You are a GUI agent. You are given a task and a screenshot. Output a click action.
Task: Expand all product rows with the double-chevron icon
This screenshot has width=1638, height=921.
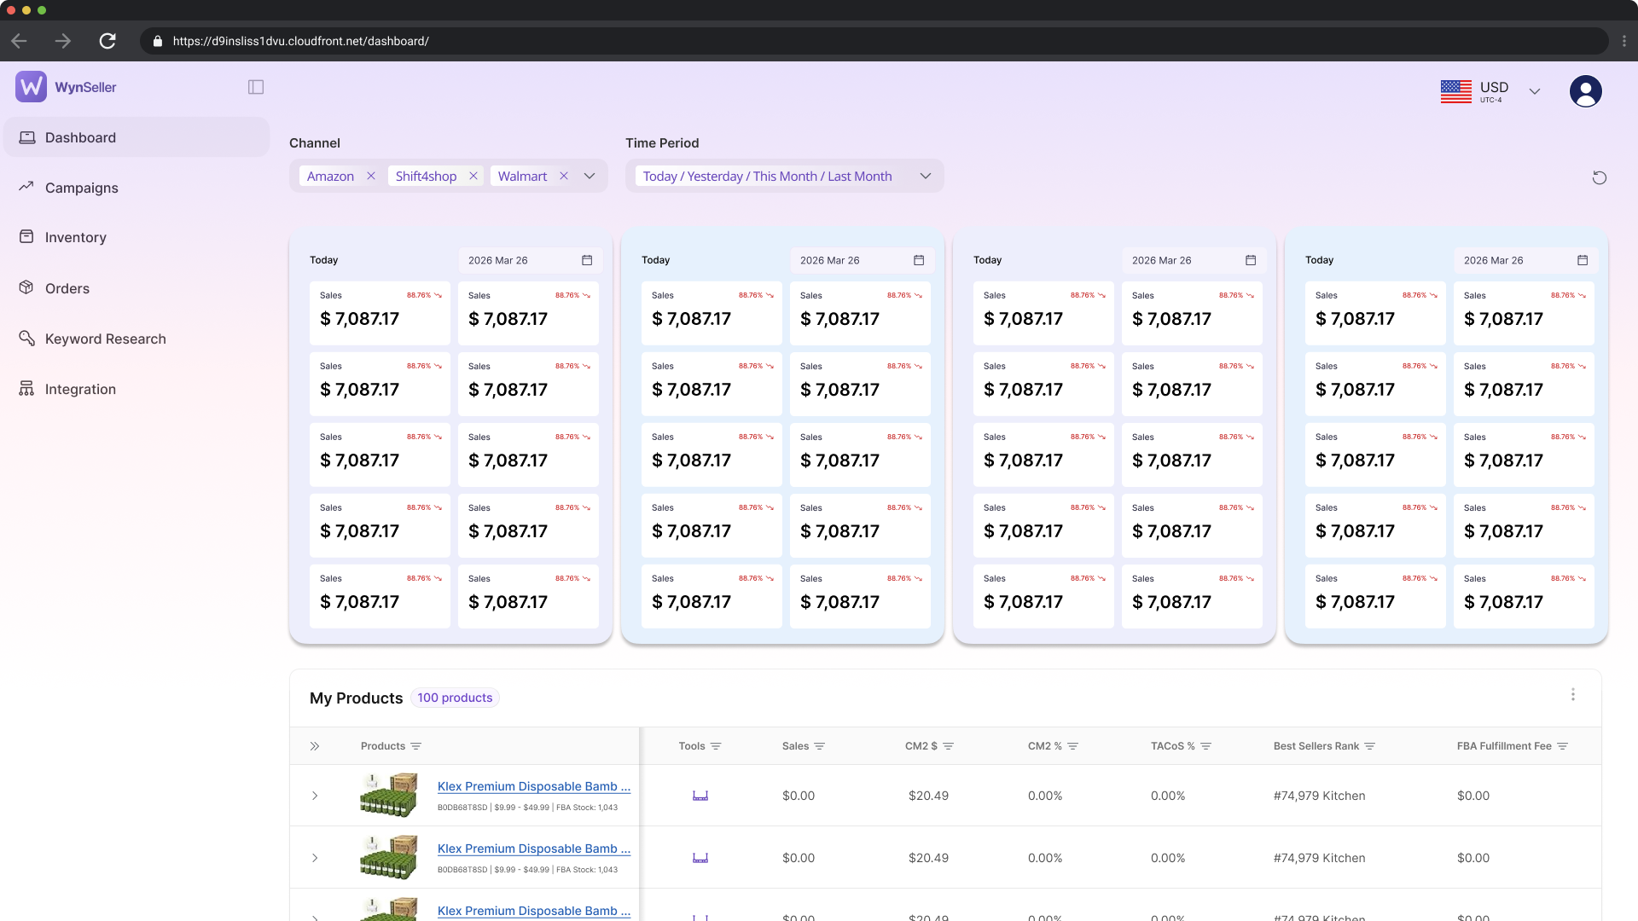[x=315, y=746]
